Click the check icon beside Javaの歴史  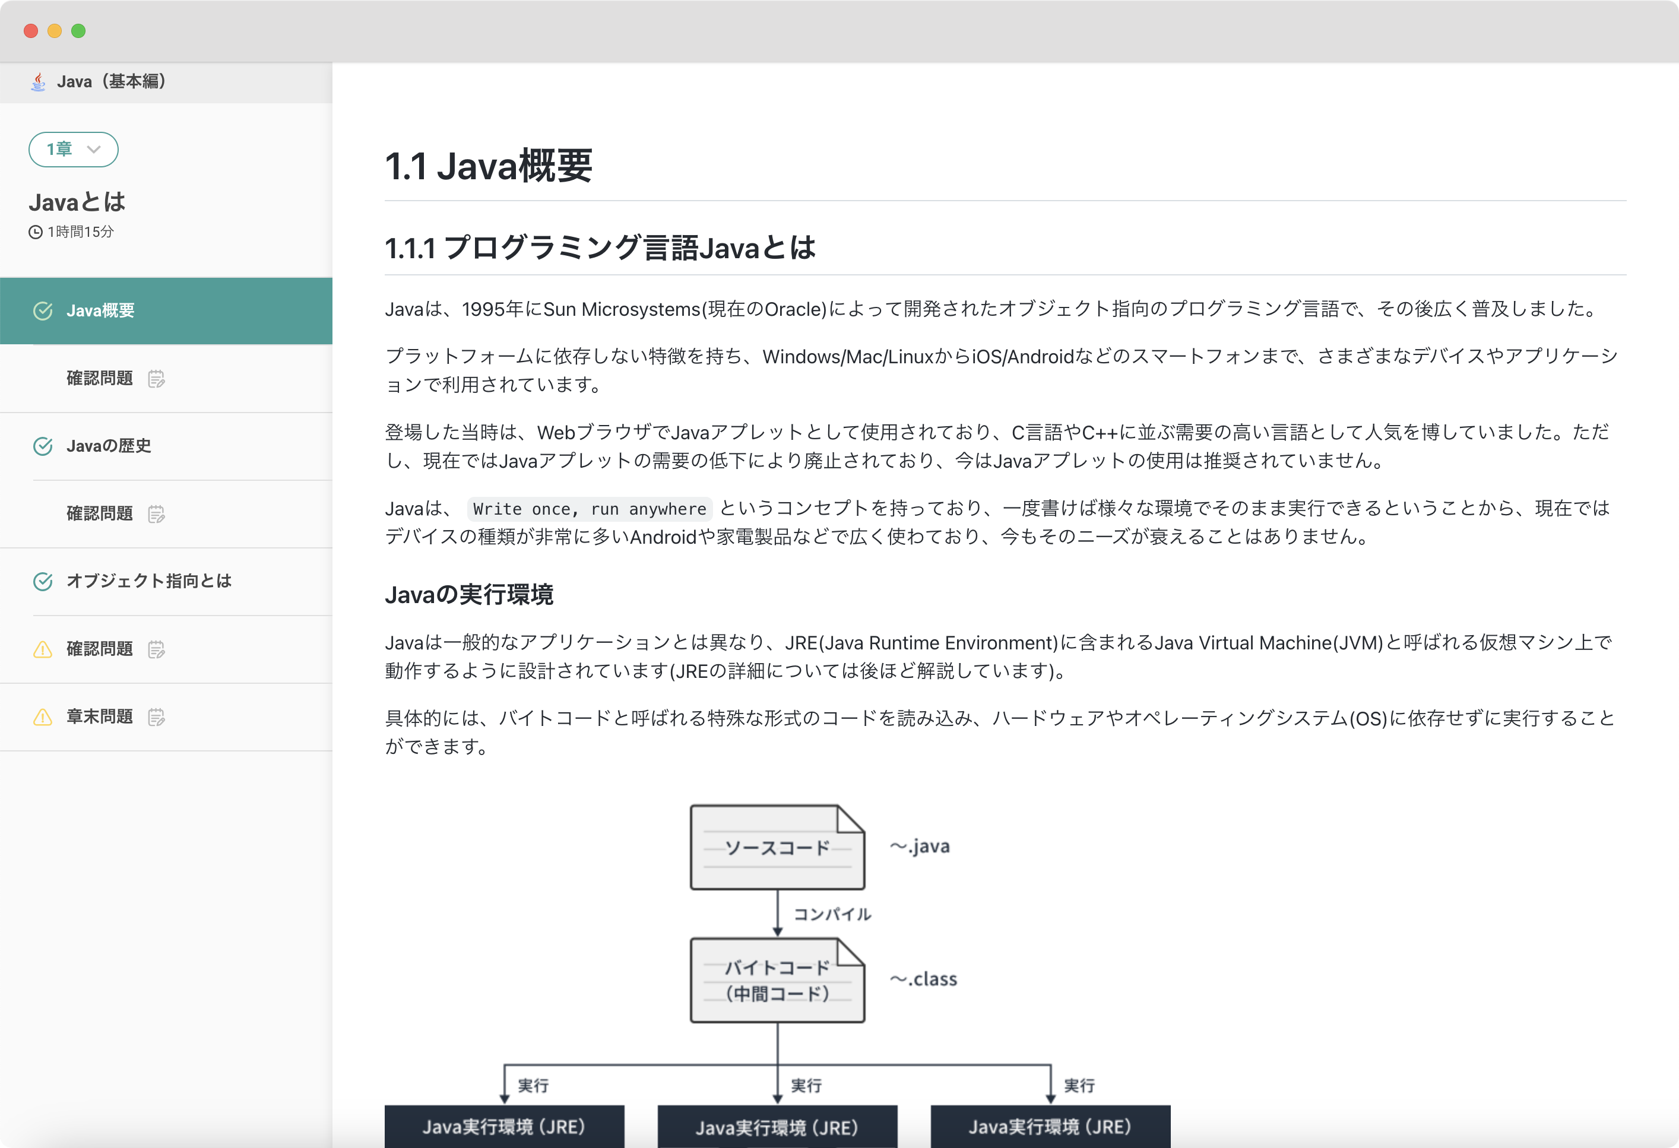[x=43, y=446]
